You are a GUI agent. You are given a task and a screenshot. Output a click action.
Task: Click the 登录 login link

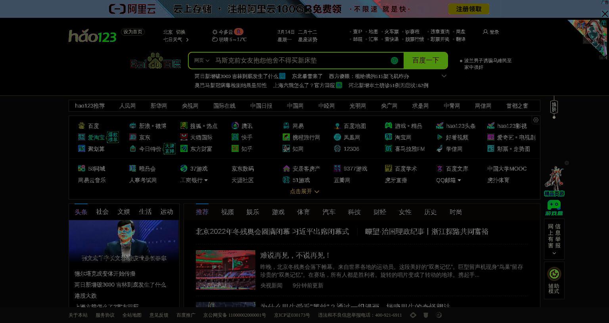491,32
